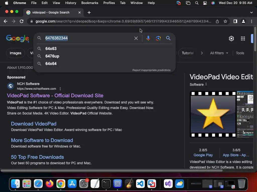The image size is (257, 192).
Task: Open GarageBand from the dock
Action: point(129,183)
